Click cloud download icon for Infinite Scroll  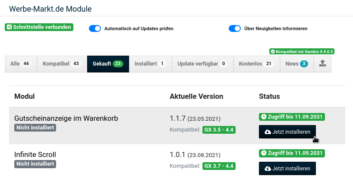pos(268,169)
